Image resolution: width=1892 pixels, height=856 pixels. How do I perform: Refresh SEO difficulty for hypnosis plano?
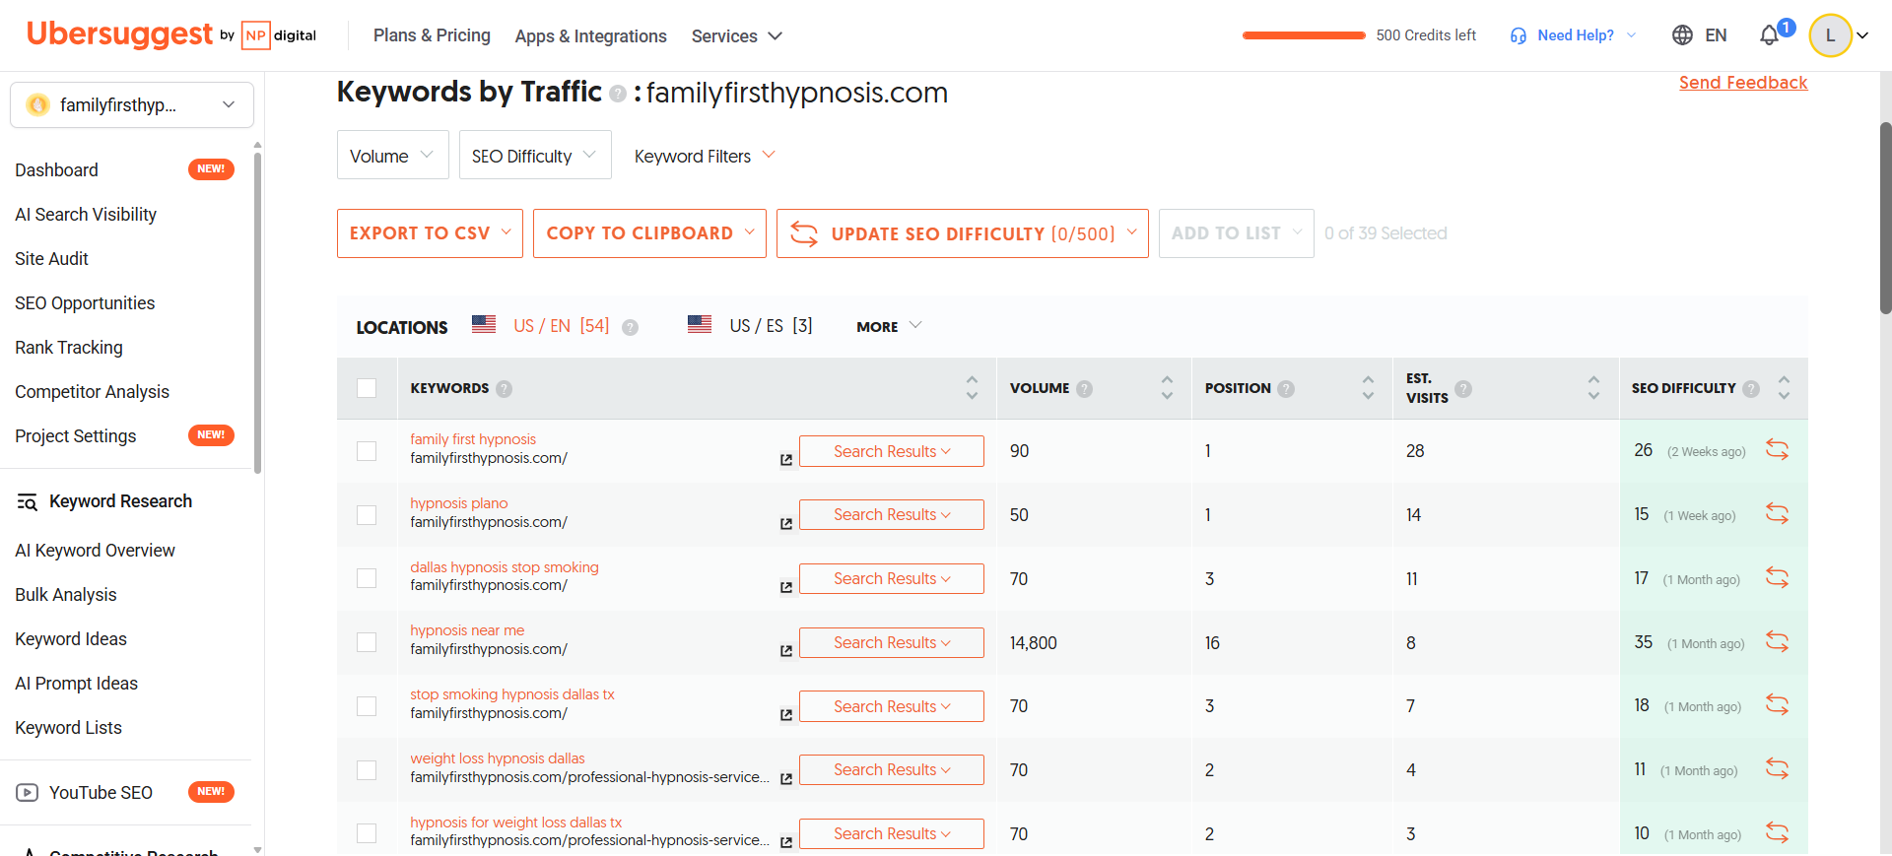pyautogui.click(x=1777, y=514)
